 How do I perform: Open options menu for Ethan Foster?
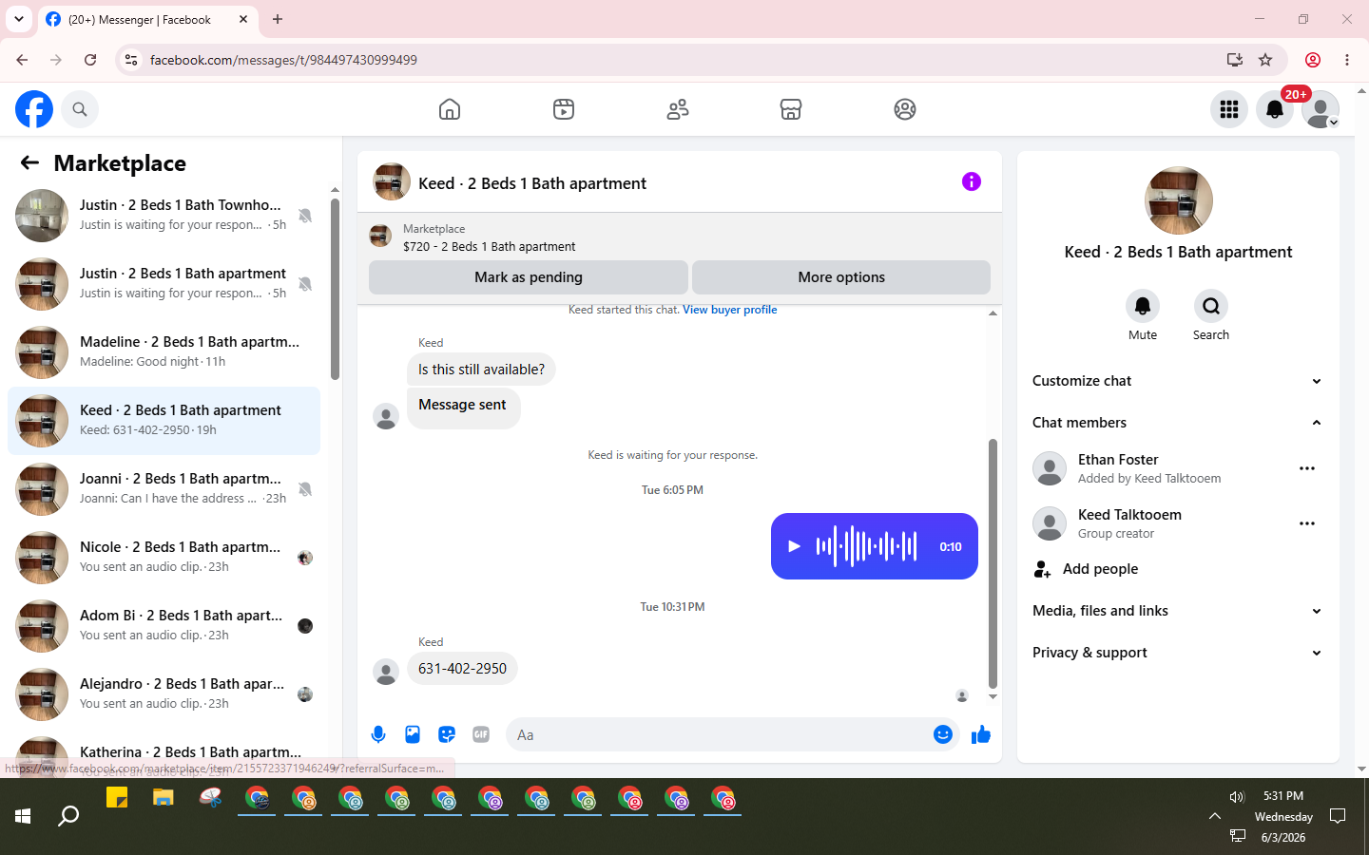pyautogui.click(x=1307, y=468)
